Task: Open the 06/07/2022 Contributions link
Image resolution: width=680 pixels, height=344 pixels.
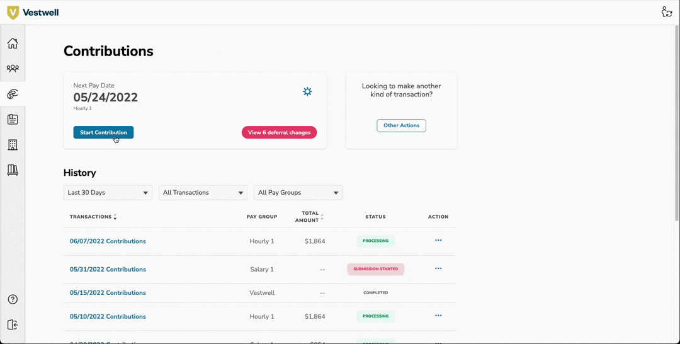Action: point(108,241)
